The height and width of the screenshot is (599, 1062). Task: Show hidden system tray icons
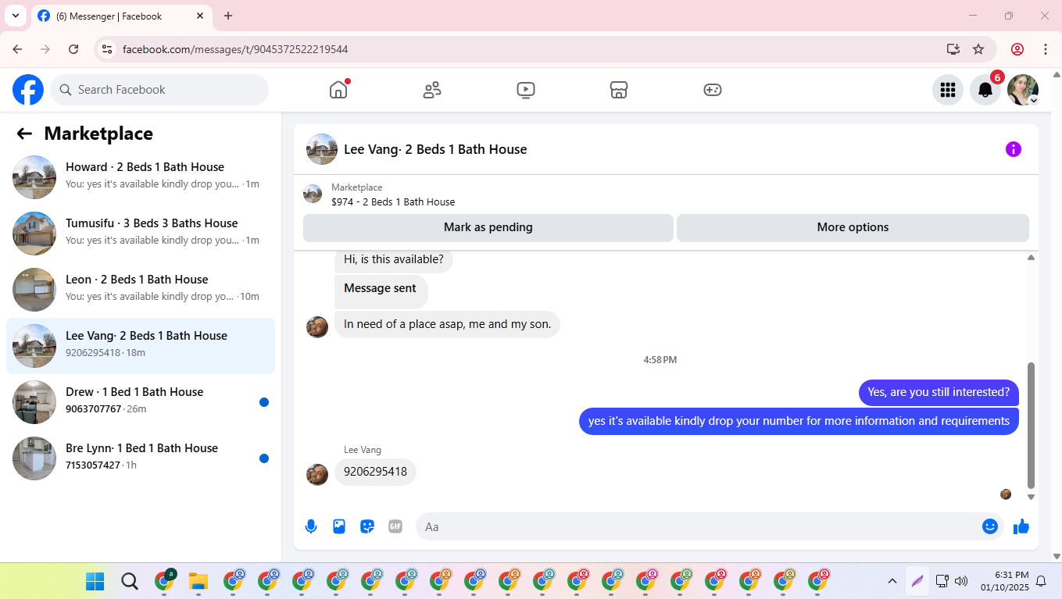892,581
